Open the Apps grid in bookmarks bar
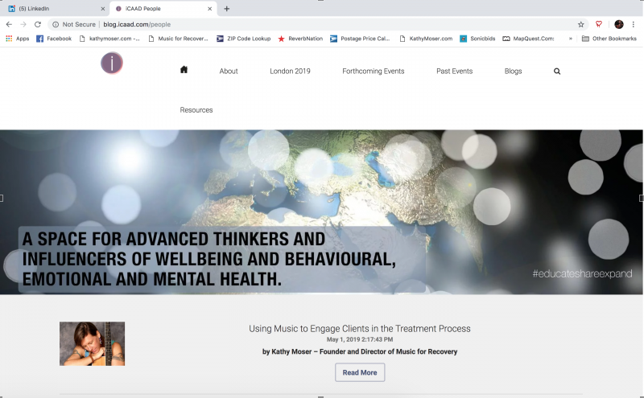This screenshot has height=398, width=644. coord(17,39)
